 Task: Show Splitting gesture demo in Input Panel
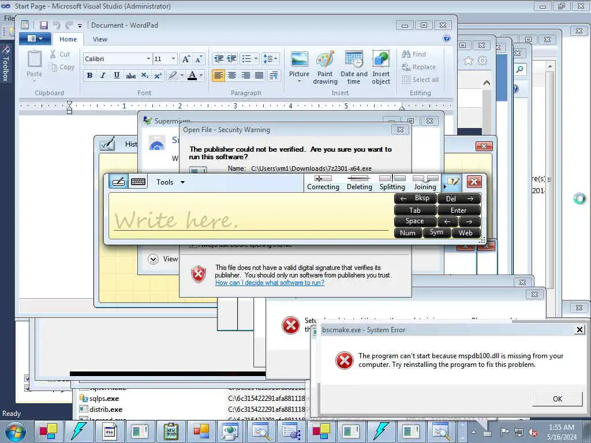tap(392, 182)
